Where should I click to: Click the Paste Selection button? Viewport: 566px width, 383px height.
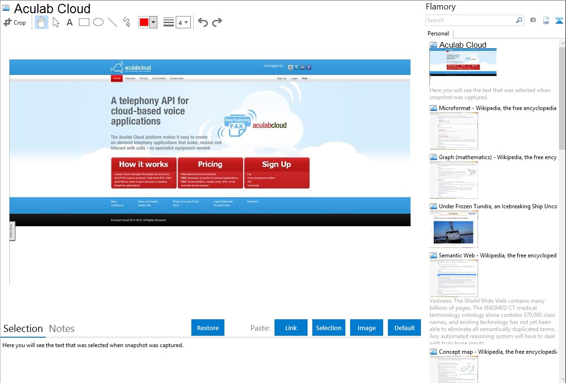(x=329, y=328)
